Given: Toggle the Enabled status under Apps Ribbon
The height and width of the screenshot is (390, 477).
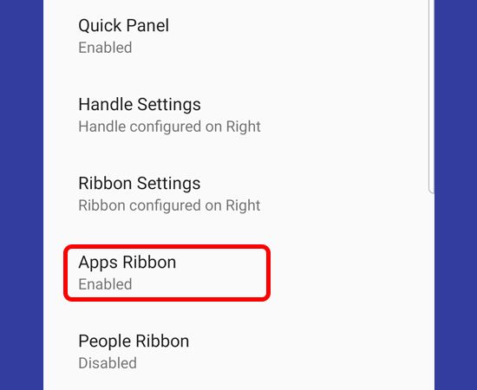Looking at the screenshot, I should 105,284.
